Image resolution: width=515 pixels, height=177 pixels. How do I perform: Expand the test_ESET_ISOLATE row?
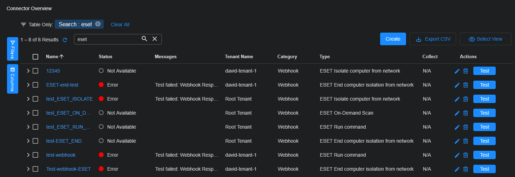click(28, 99)
